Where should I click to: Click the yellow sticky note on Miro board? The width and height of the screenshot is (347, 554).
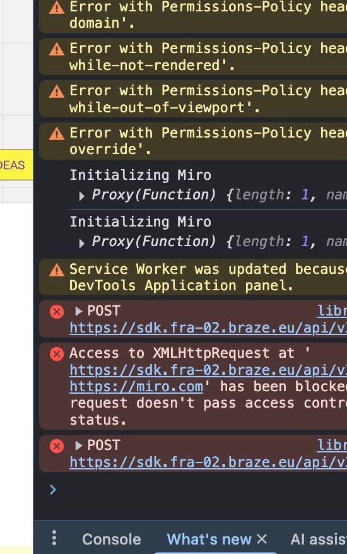(16, 165)
